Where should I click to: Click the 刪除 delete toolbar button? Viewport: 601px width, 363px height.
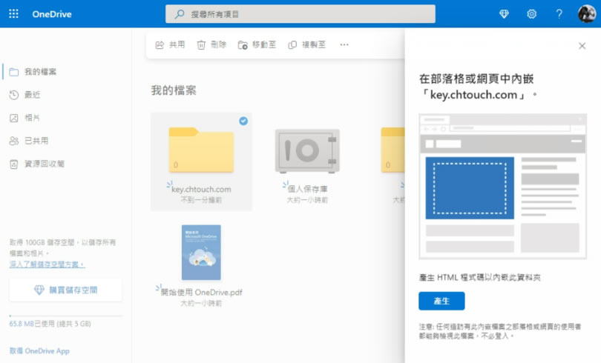coord(211,45)
